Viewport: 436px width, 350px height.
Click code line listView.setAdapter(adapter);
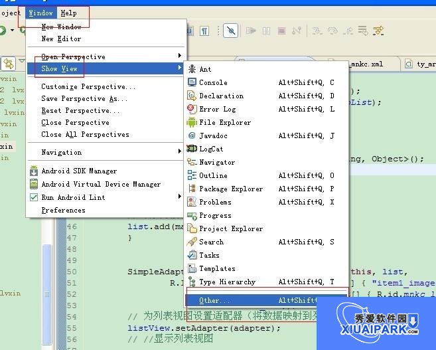point(204,328)
